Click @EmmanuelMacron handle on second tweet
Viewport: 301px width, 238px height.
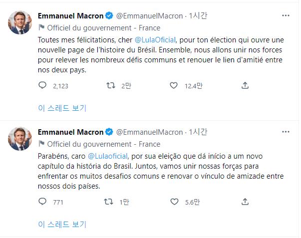149,132
